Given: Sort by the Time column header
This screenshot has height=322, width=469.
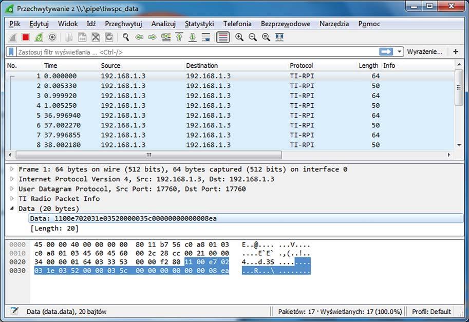Looking at the screenshot, I should [x=70, y=65].
